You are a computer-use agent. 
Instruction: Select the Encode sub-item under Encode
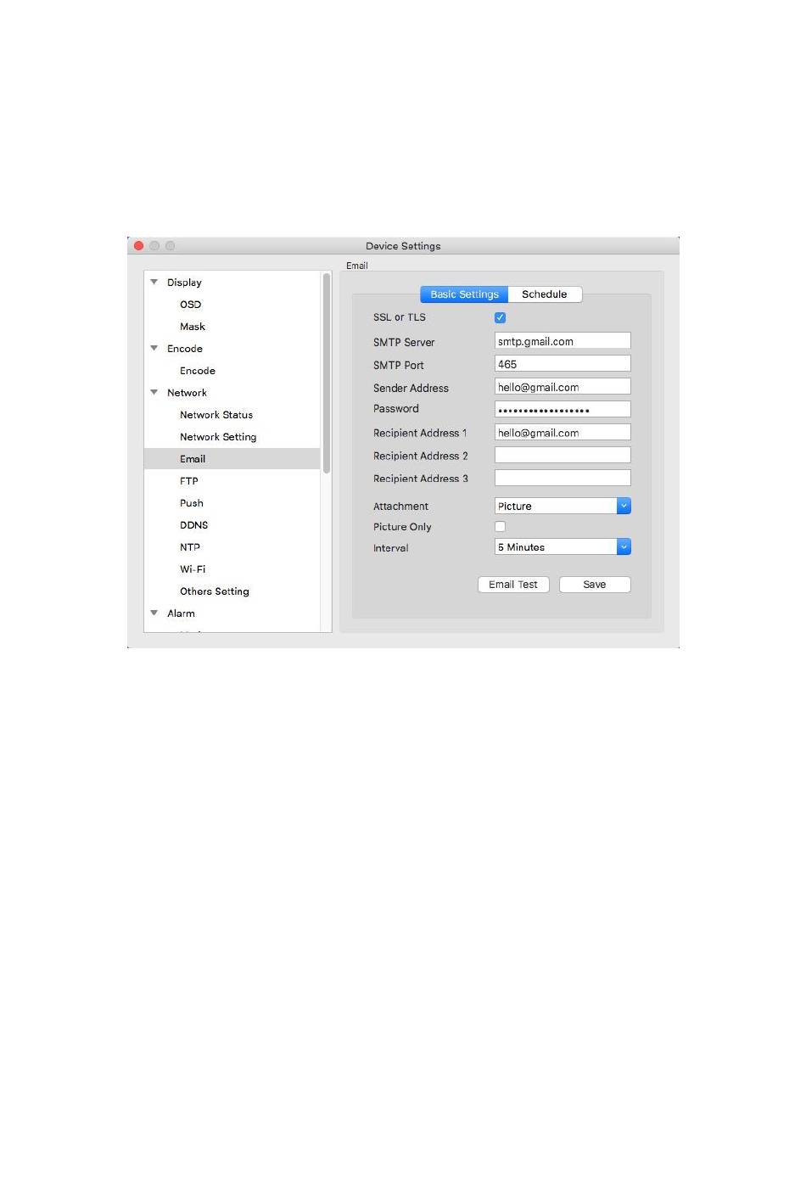[x=198, y=371]
